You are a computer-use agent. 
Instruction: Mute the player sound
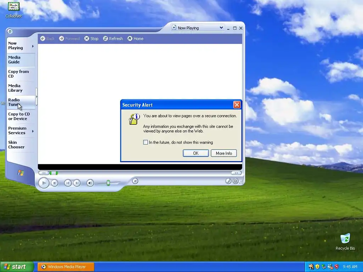coord(90,183)
